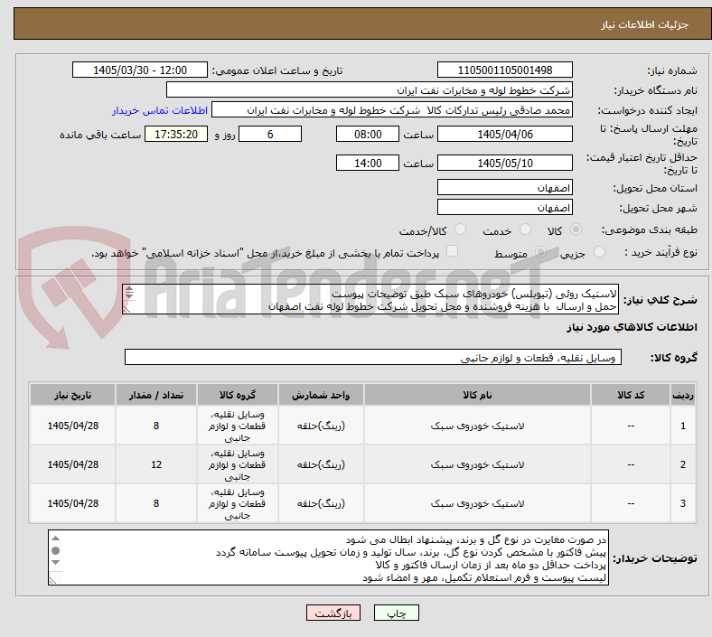Viewport: 712px width, 637px height.
Task: Click the scrollbar thumb in توضیحات خریدار box
Action: [55, 551]
